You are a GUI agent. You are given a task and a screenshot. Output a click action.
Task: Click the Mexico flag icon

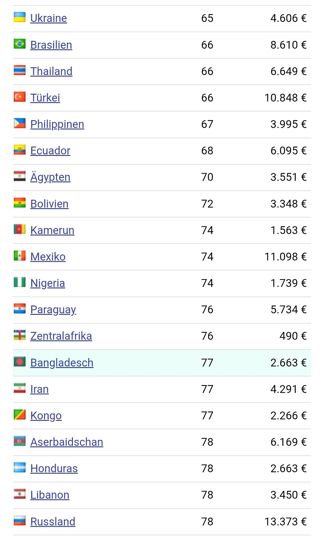[x=19, y=256]
